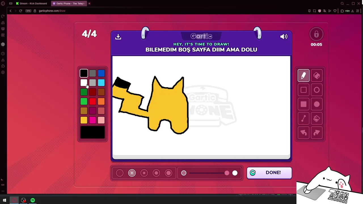Open a new tab with plus button
The height and width of the screenshot is (204, 363).
(x=89, y=3)
